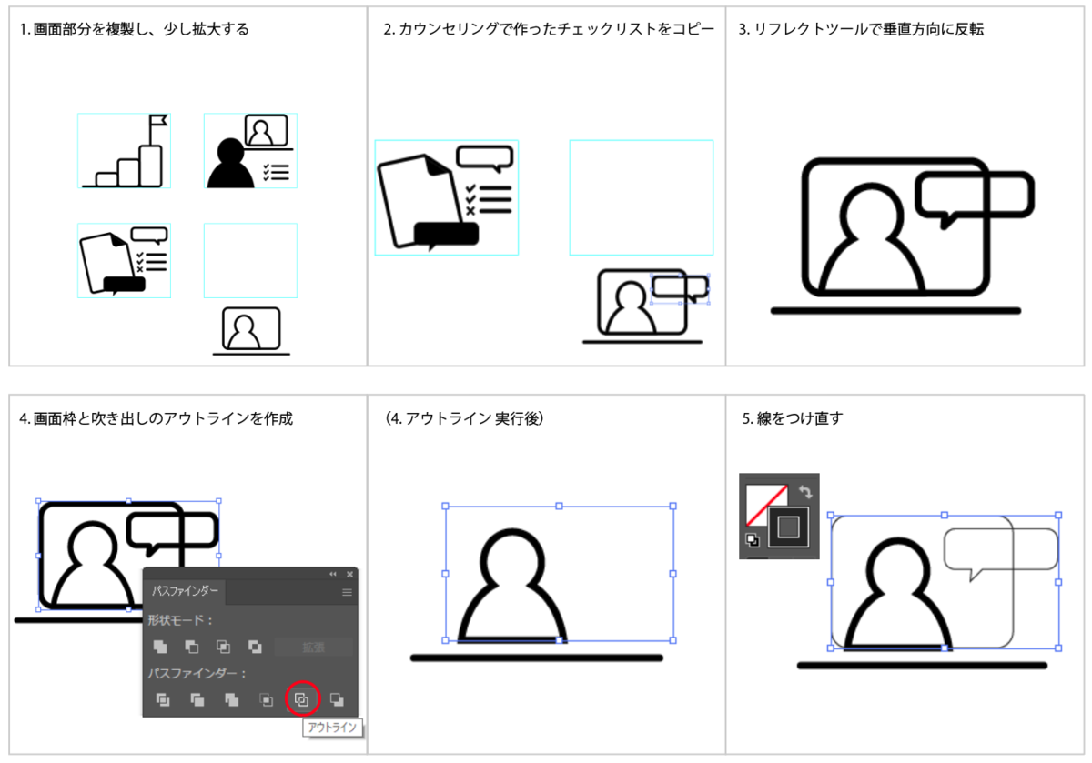Viewport: 1092px width, 763px height.
Task: Select the small speech bubble on step 2 laptop
Action: click(x=681, y=289)
